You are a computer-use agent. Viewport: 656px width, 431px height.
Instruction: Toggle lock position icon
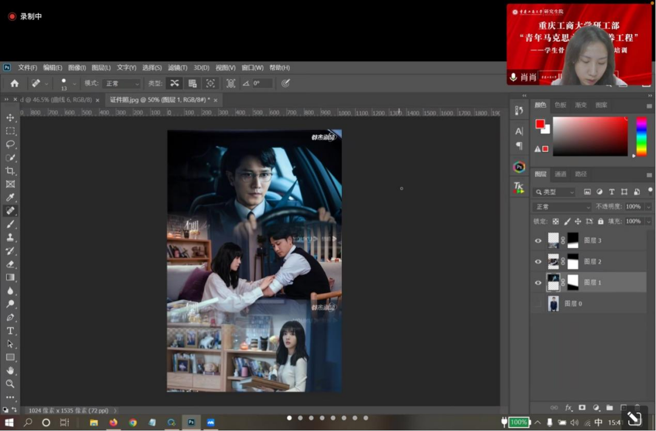(578, 221)
